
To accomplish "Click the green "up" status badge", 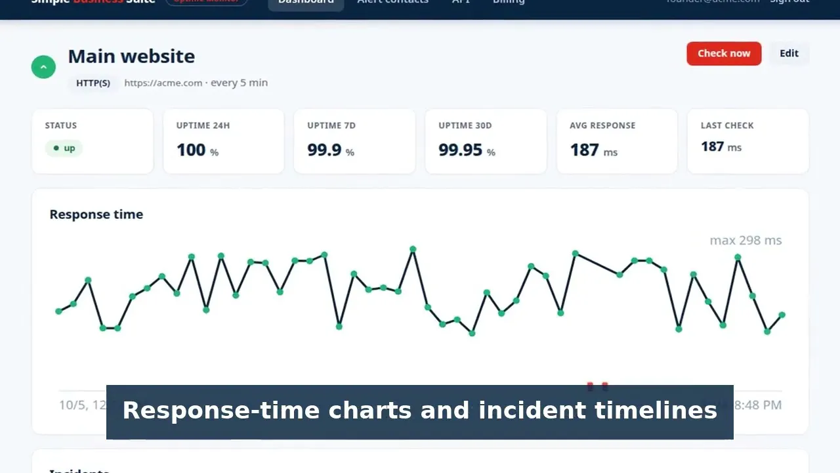I will pos(64,148).
